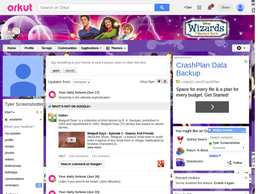Click the Tyler Screenshotter profile picture
Viewport: 258px width, 194px height.
23,76
